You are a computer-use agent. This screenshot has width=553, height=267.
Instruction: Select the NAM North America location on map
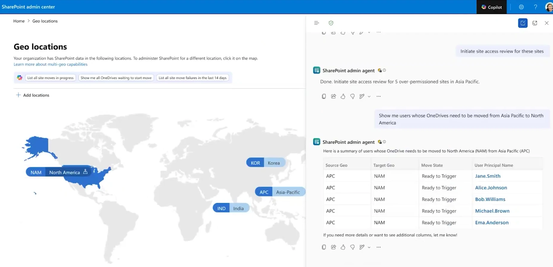pyautogui.click(x=59, y=172)
